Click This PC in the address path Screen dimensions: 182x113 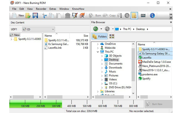coord(127,29)
